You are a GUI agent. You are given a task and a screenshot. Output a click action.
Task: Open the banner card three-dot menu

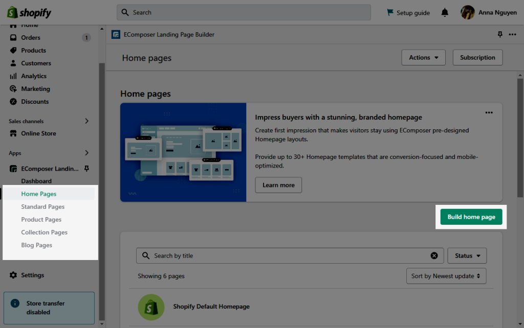(x=489, y=112)
